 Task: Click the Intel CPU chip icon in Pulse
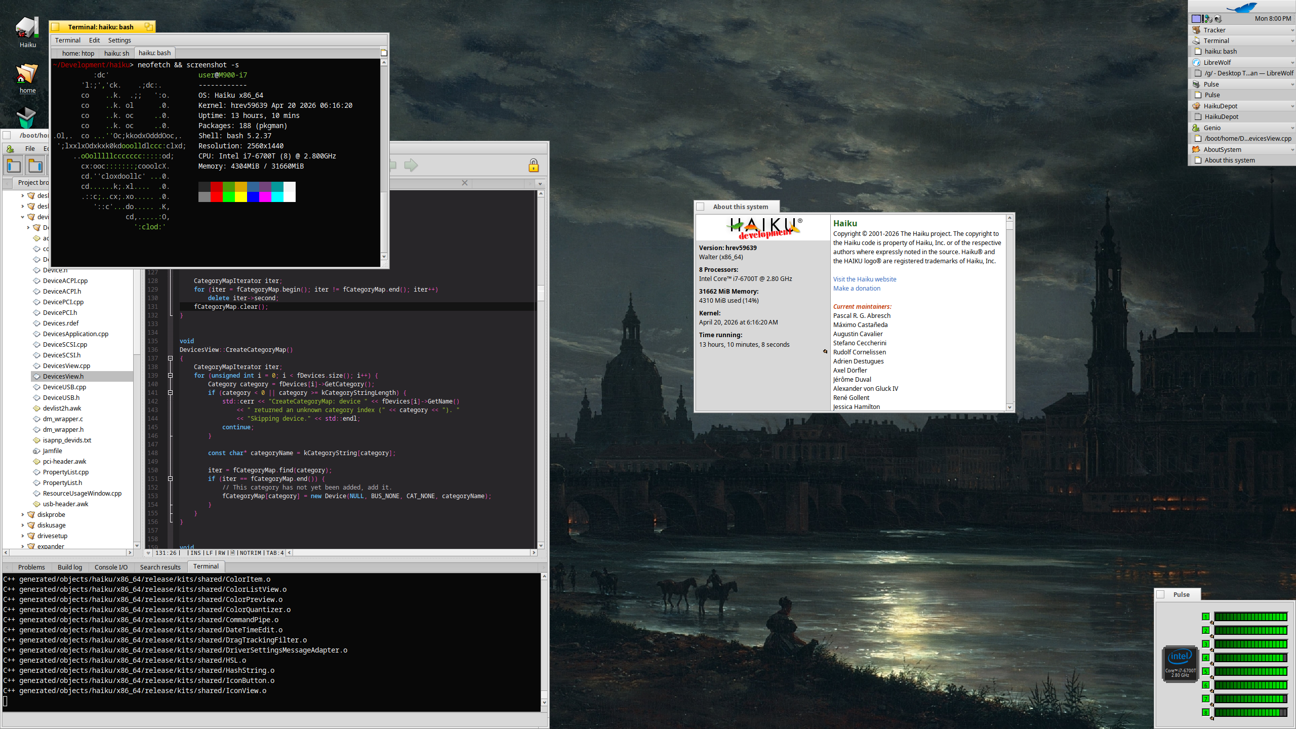click(x=1180, y=664)
